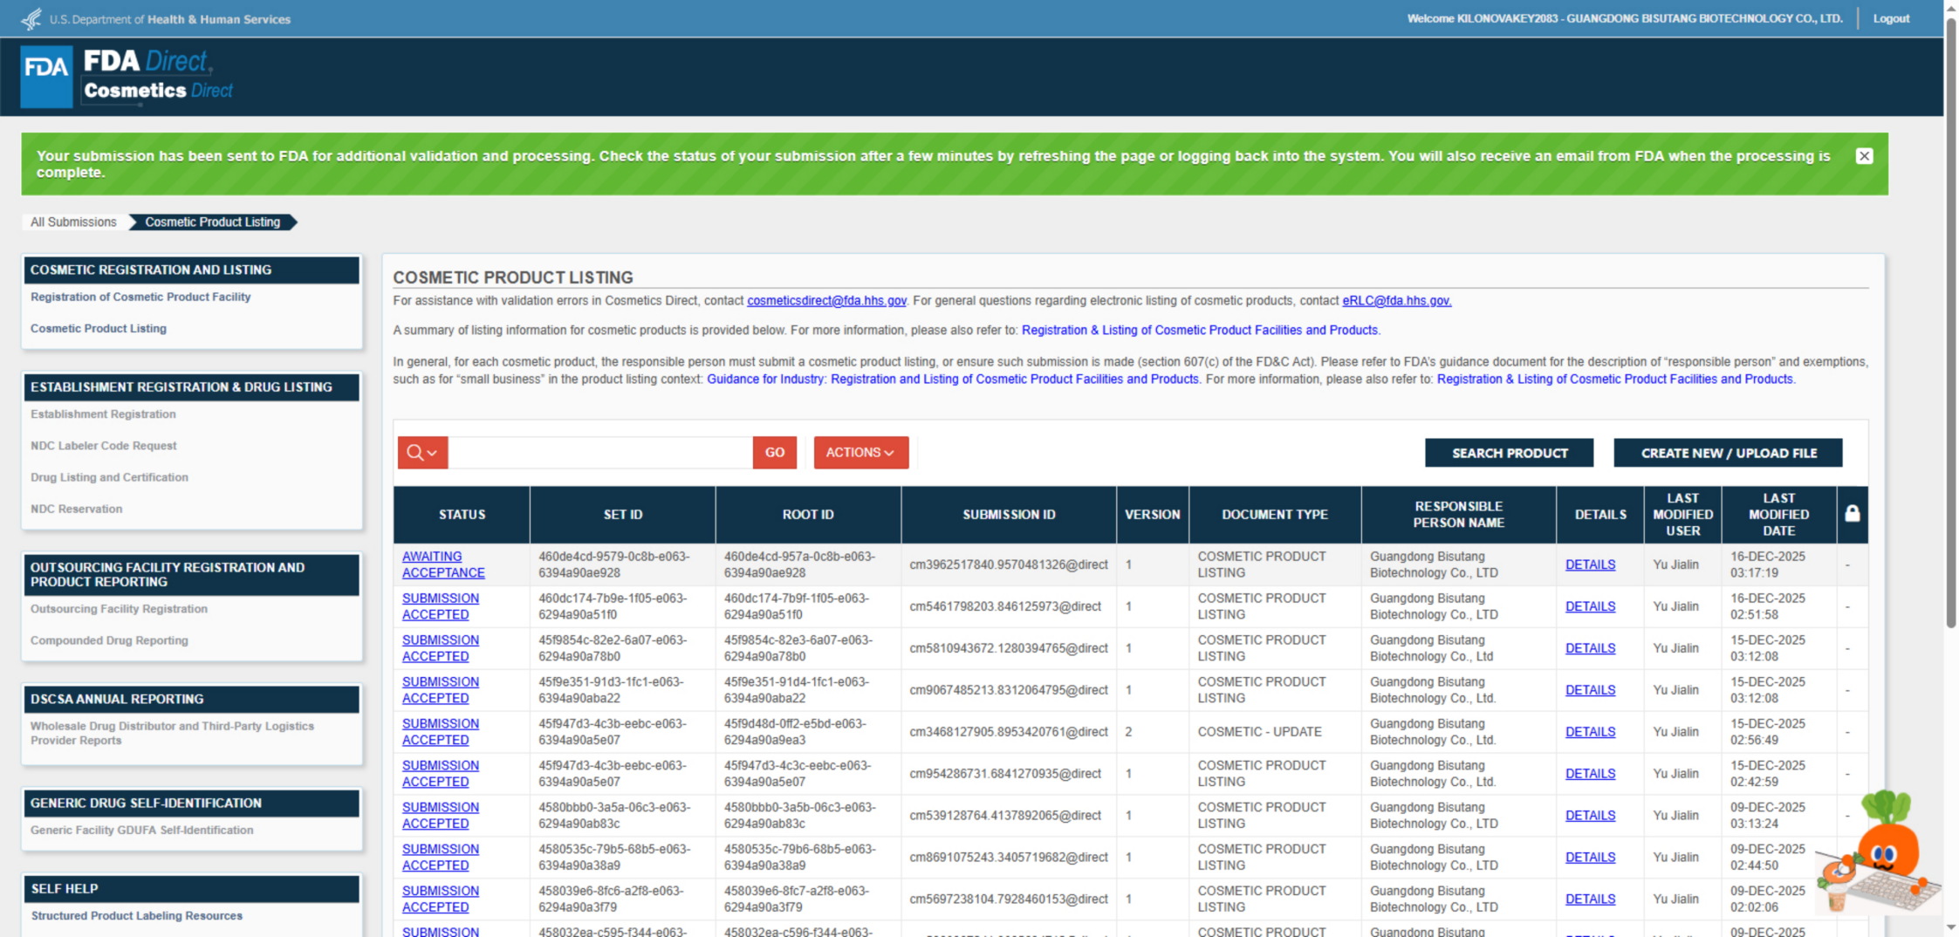
Task: Click the HHS eagle logo icon
Action: 31,18
